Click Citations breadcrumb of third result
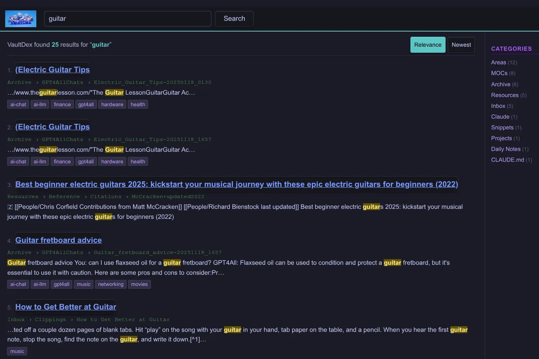The image size is (539, 359). (106, 196)
